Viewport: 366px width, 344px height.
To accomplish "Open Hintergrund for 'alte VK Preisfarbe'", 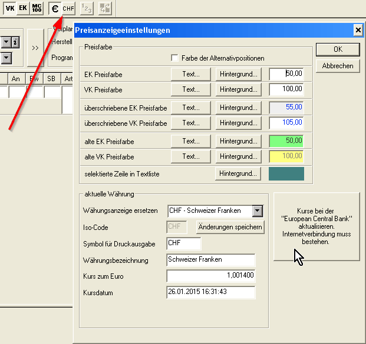I will pos(239,157).
